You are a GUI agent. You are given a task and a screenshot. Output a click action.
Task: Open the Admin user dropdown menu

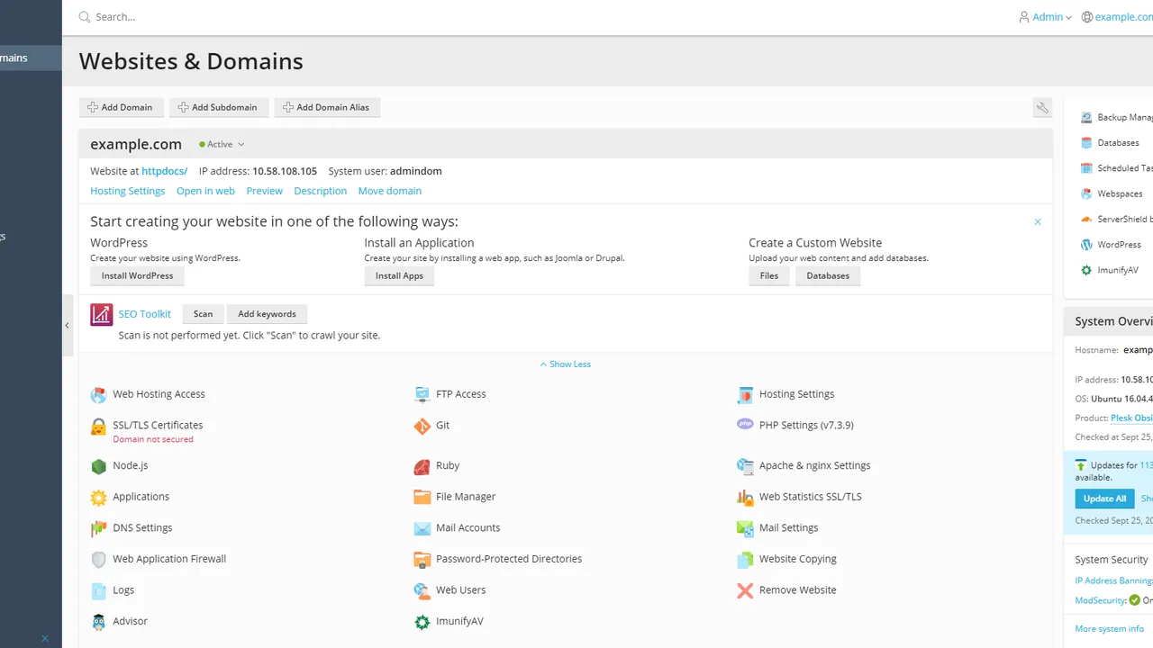pyautogui.click(x=1045, y=17)
